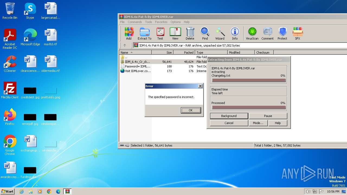Click the Extract To toolbar icon

(x=144, y=34)
